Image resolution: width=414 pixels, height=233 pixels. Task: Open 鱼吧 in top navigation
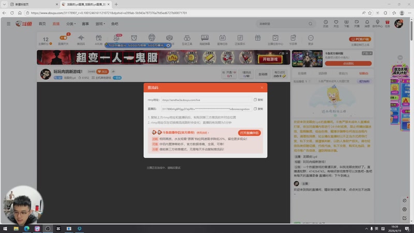point(114,24)
